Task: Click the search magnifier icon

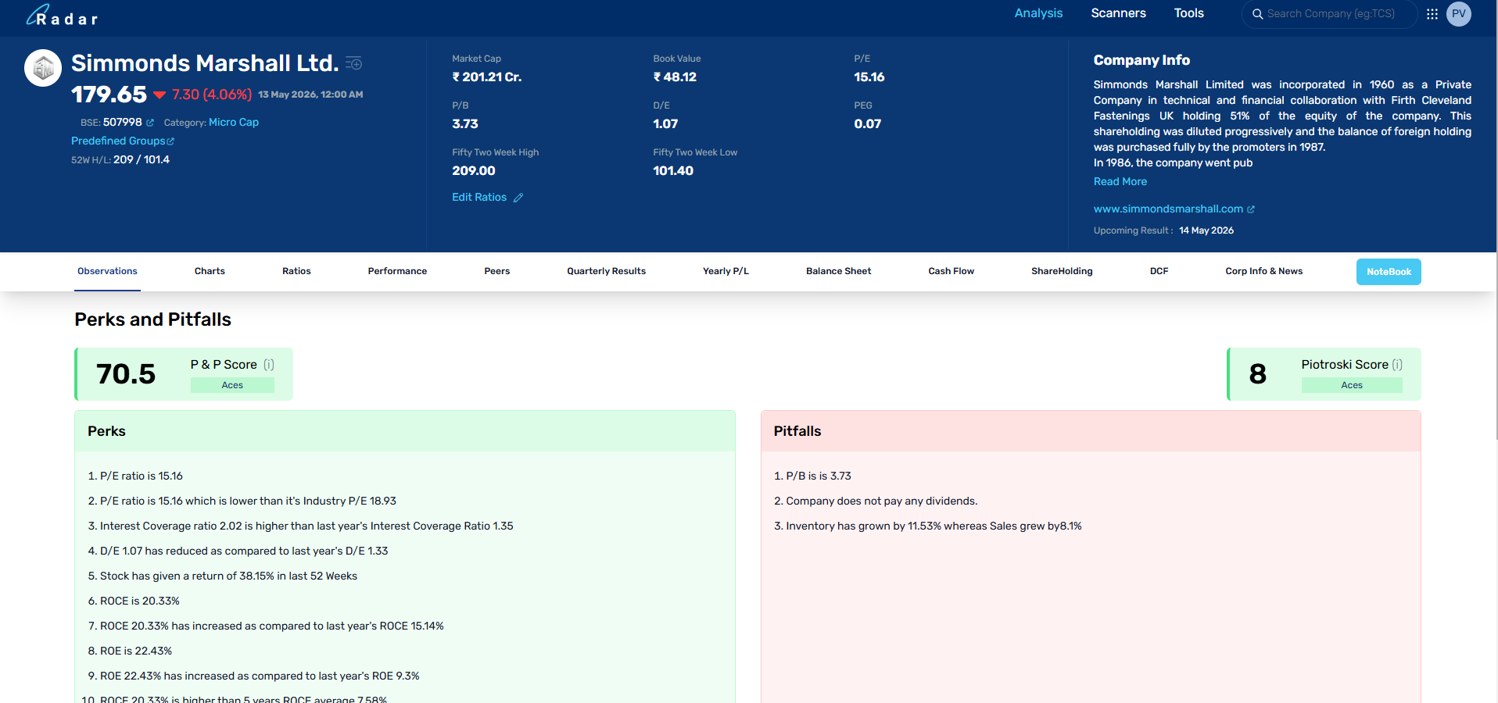Action: pyautogui.click(x=1258, y=14)
